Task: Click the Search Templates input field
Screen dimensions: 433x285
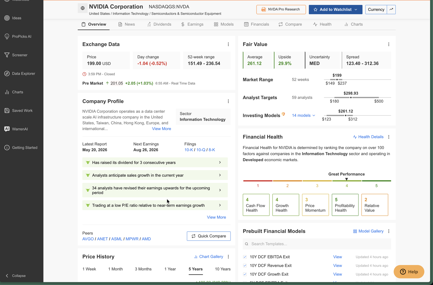Action: (x=317, y=244)
